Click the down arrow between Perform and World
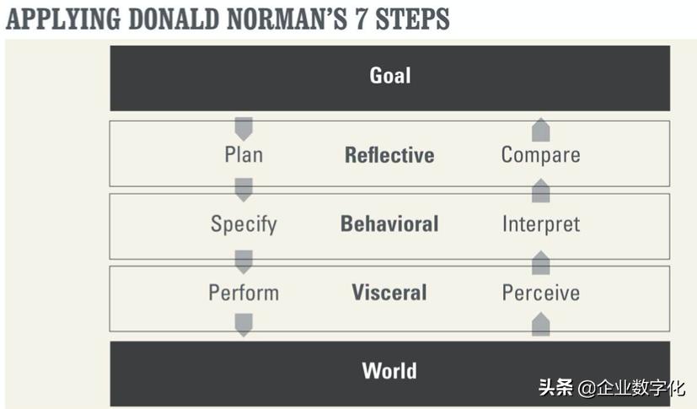The width and height of the screenshot is (697, 409). coord(244,325)
